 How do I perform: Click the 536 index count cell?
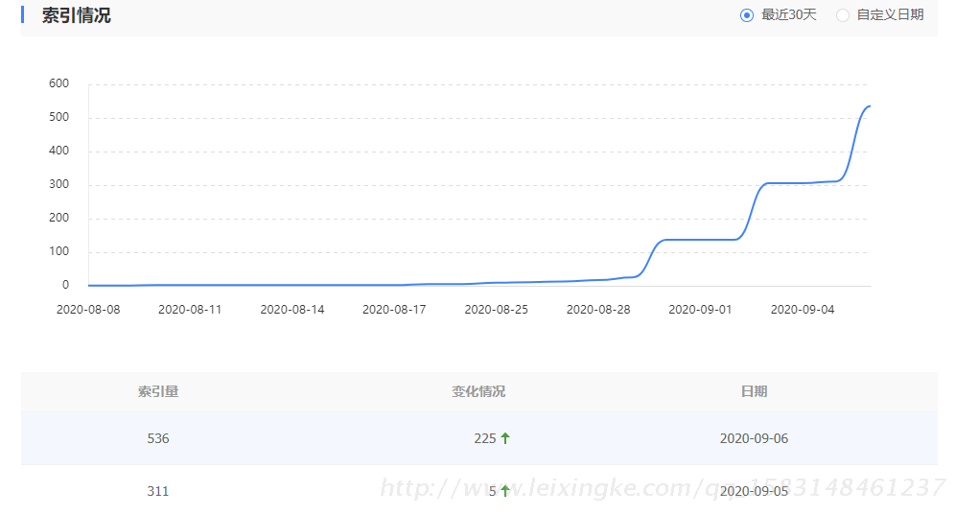coord(158,438)
